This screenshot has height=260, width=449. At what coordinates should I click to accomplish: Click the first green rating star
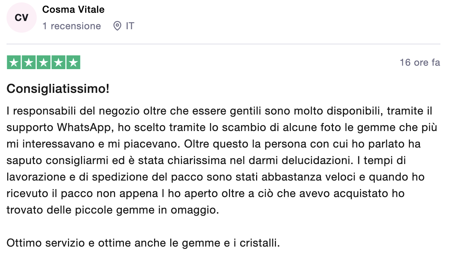[x=14, y=63]
